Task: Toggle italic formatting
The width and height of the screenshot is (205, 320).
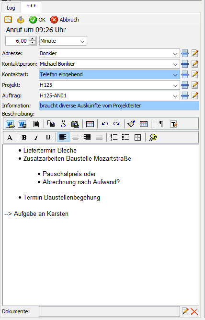Action: point(36,138)
